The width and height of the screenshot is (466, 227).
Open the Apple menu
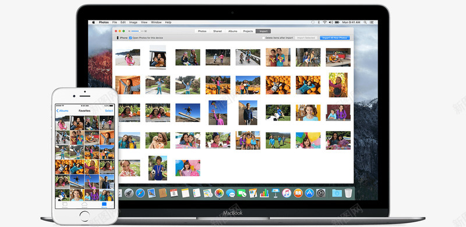coord(93,22)
